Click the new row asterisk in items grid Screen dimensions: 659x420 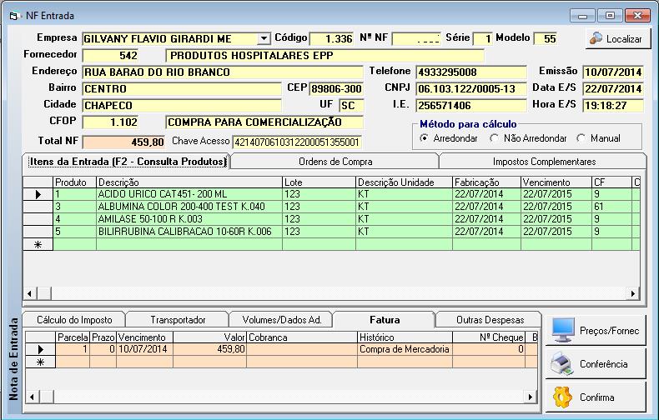(x=38, y=244)
